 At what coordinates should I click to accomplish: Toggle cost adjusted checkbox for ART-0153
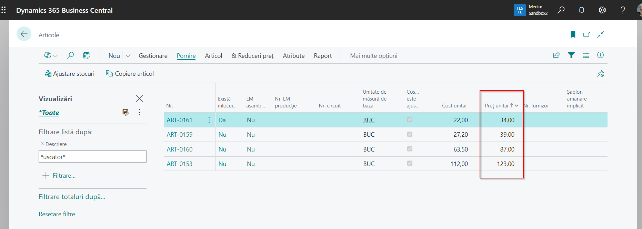pyautogui.click(x=410, y=163)
